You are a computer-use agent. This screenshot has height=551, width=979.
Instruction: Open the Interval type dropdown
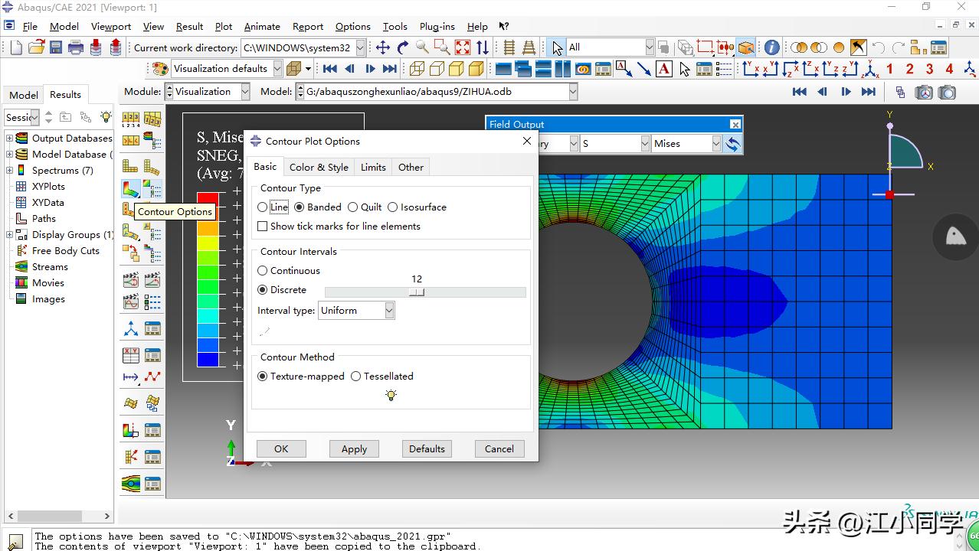coord(389,311)
